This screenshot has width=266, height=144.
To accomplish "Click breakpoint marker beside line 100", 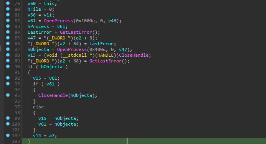I will pos(8,124).
